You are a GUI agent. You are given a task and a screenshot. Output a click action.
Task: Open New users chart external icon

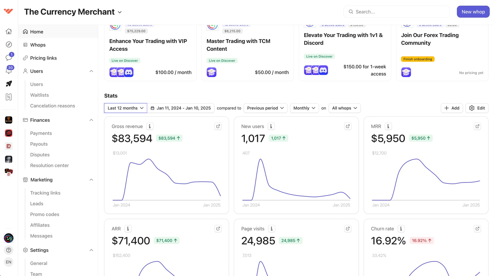(x=348, y=126)
